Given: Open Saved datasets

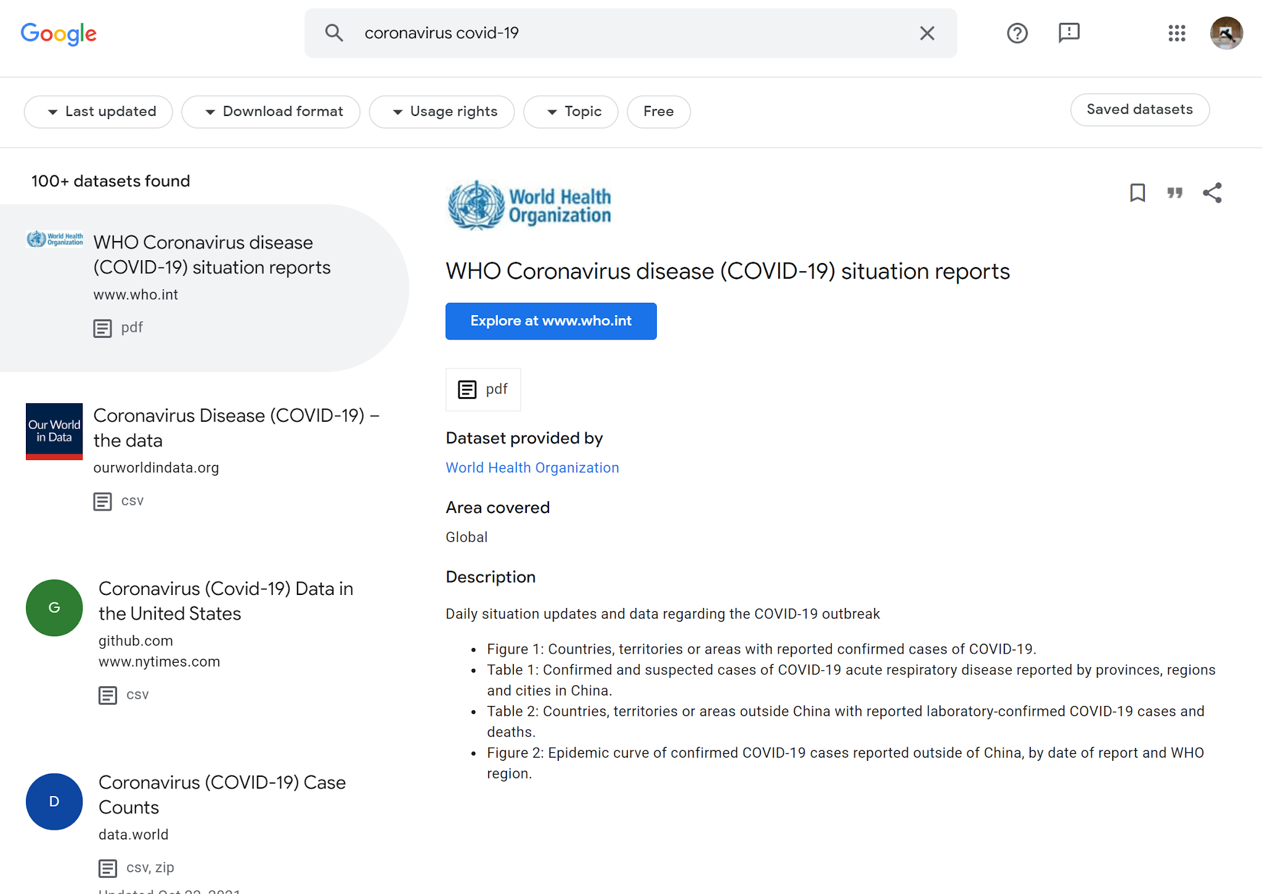Looking at the screenshot, I should (1140, 110).
